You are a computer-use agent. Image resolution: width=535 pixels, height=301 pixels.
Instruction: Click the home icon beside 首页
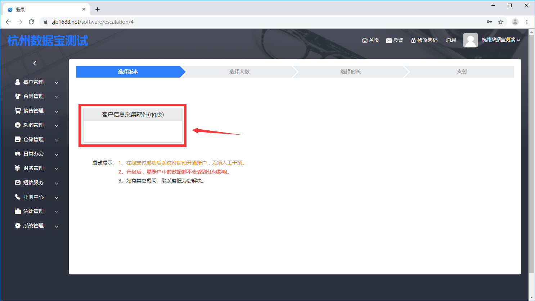[x=365, y=40]
